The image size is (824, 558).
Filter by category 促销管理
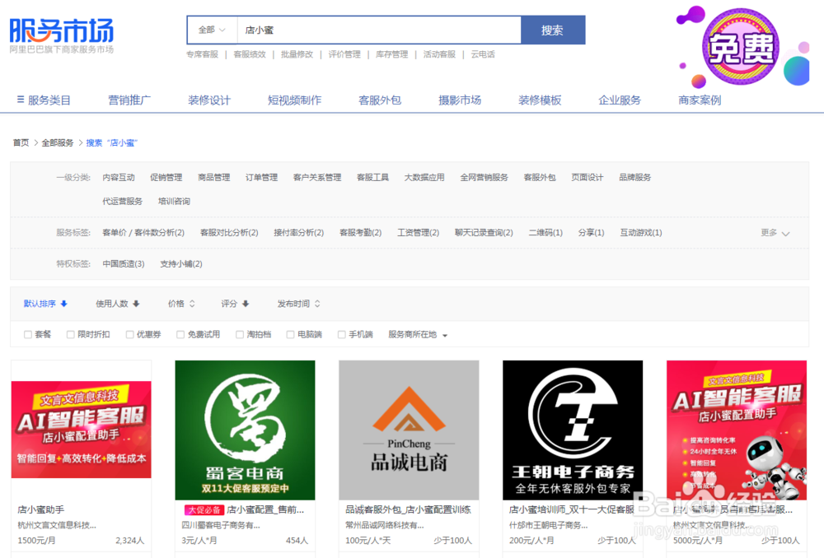tap(166, 178)
